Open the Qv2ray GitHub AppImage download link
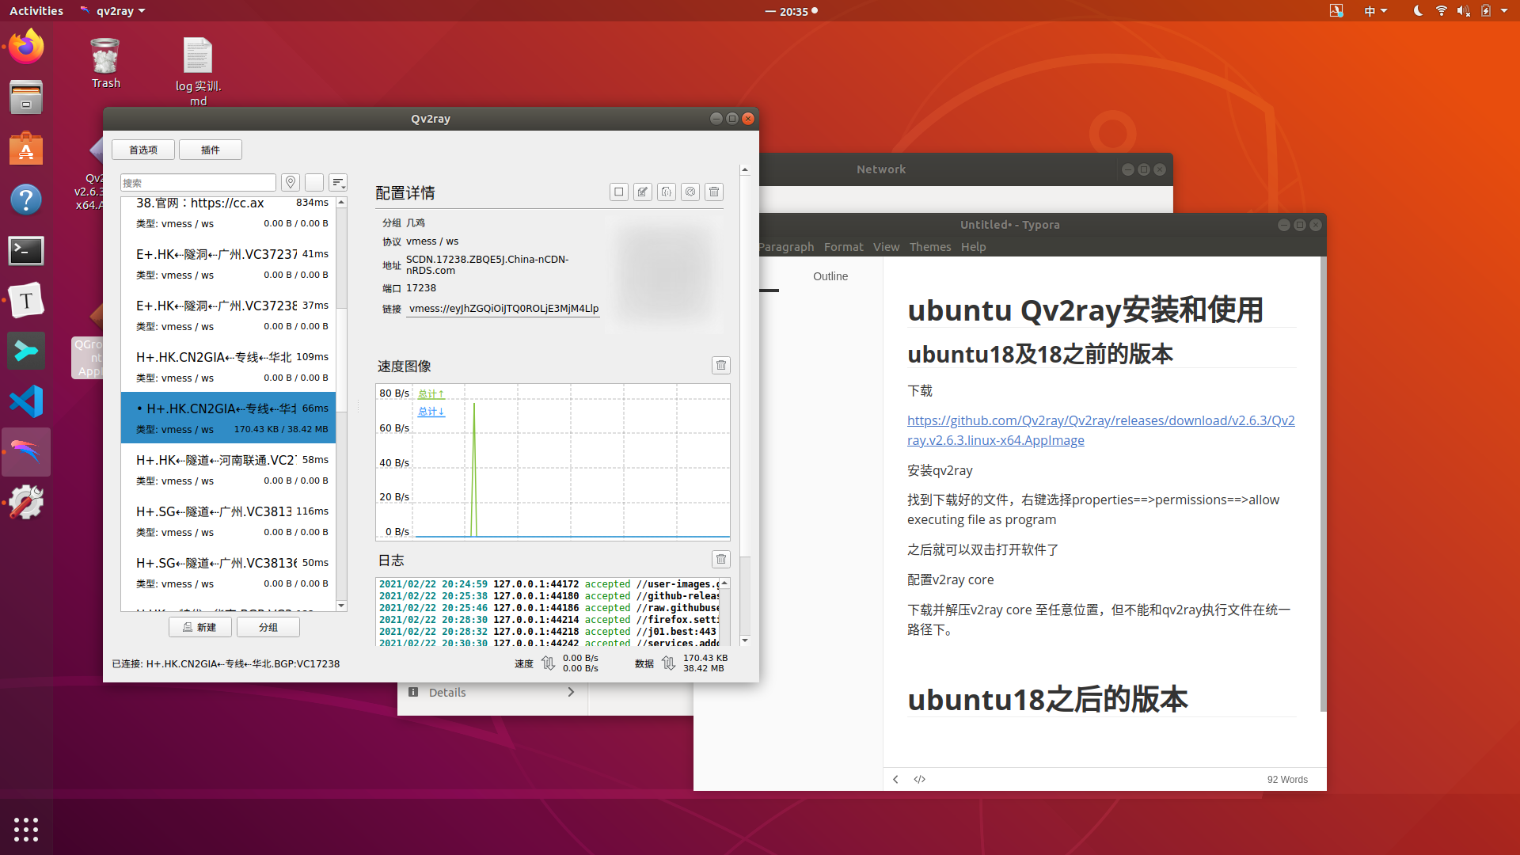The width and height of the screenshot is (1520, 855). [x=1100, y=421]
